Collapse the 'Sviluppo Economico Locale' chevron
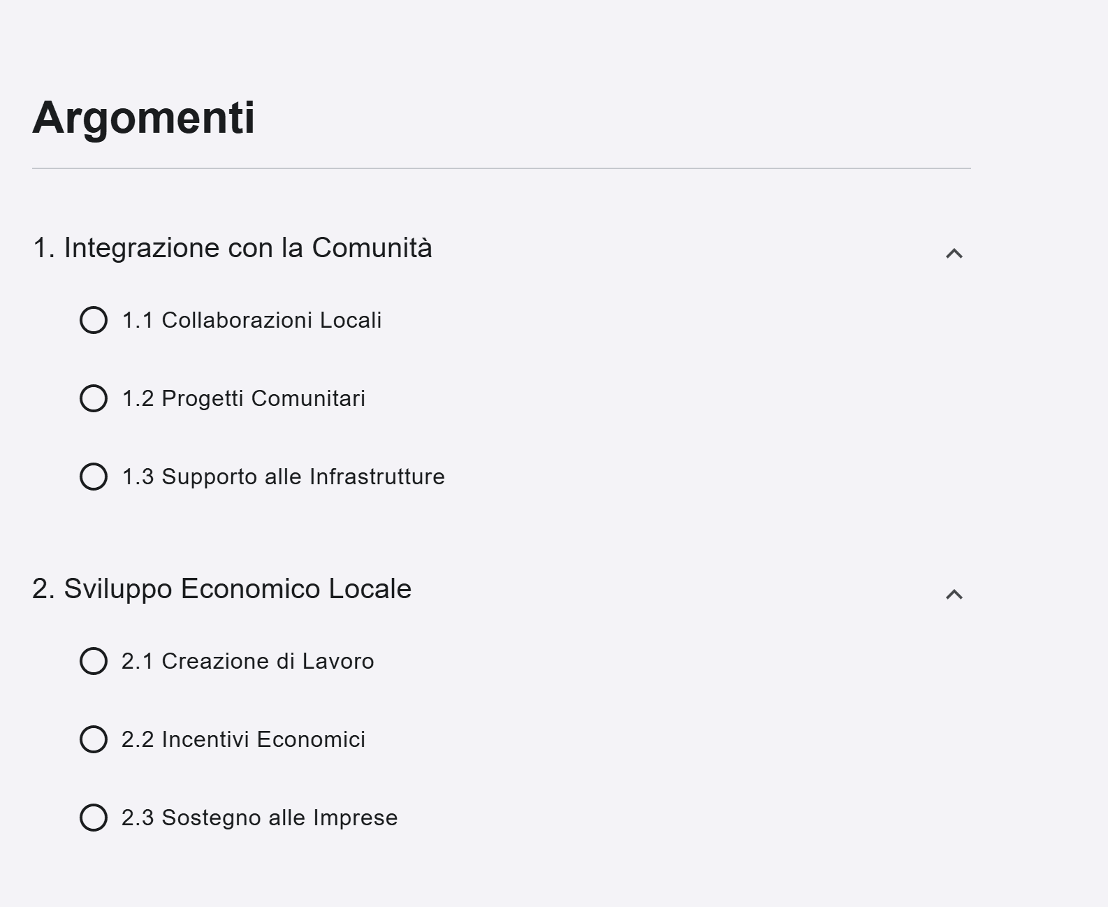 [954, 594]
